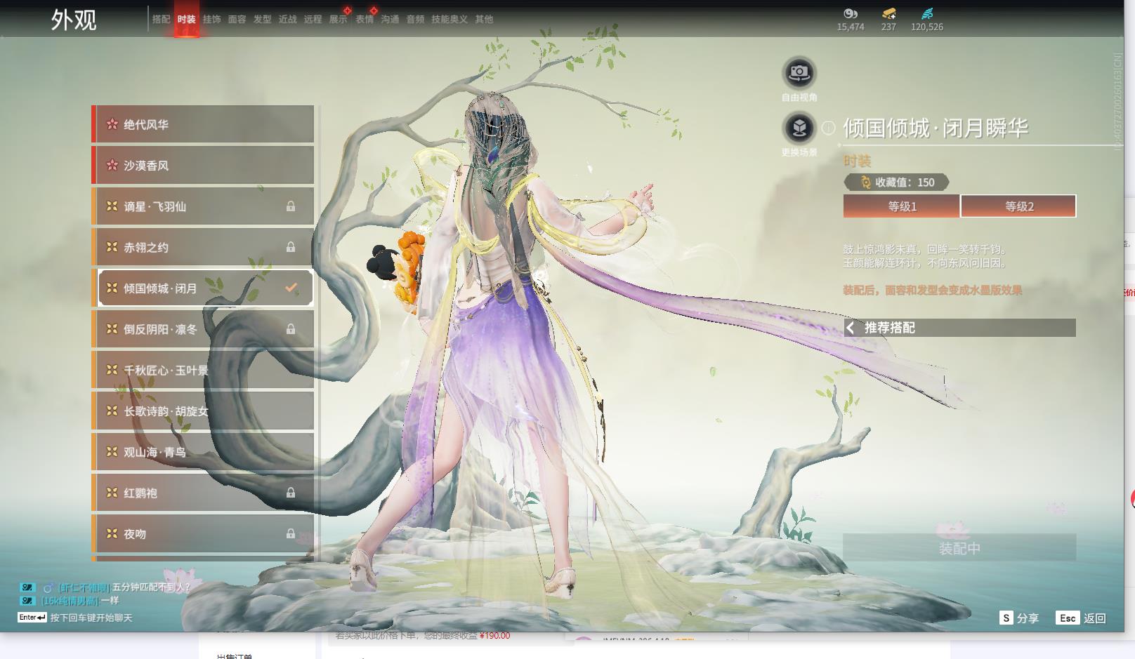
Task: Open the 沙漠香风 outfit category
Action: (204, 166)
